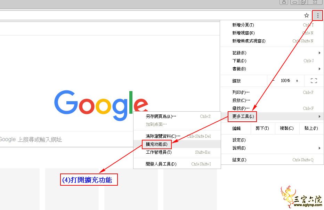The width and height of the screenshot is (324, 210).
Task: Increase zoom with the plus button
Action: 297,81
